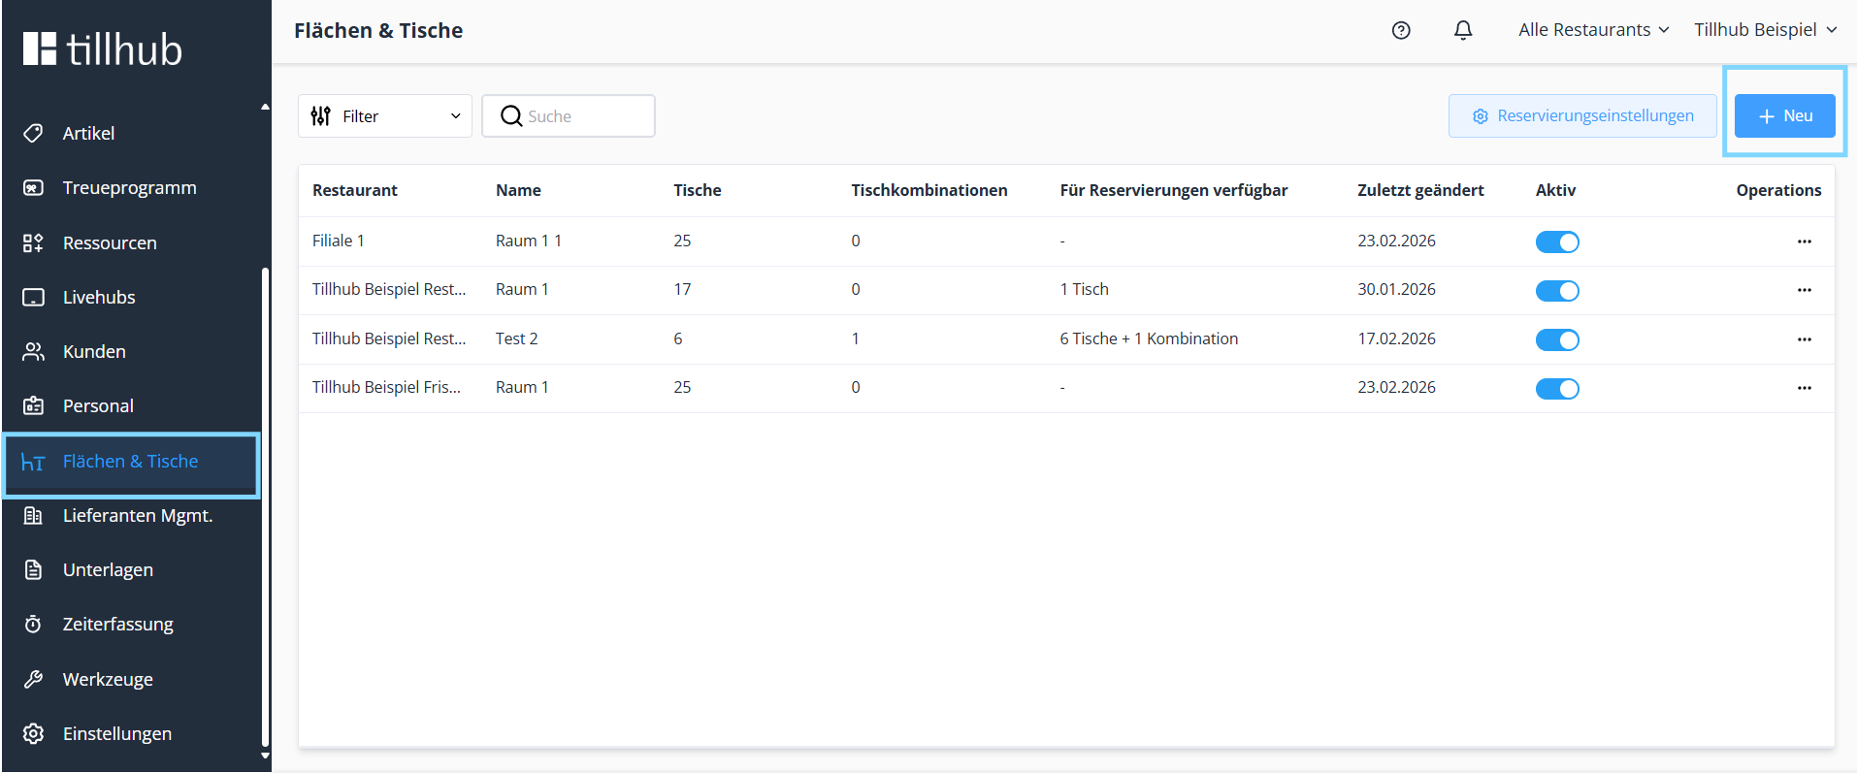Click the Neu button
This screenshot has width=1857, height=773.
1784,115
